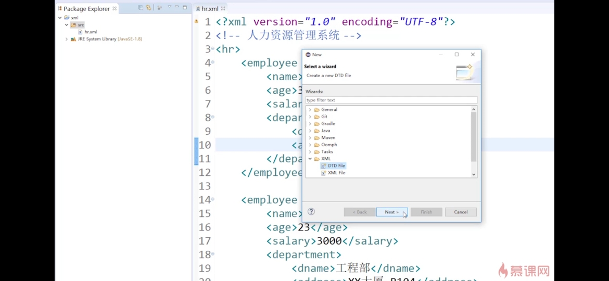
Task: Collapse department fold on line 18
Action: click(213, 254)
